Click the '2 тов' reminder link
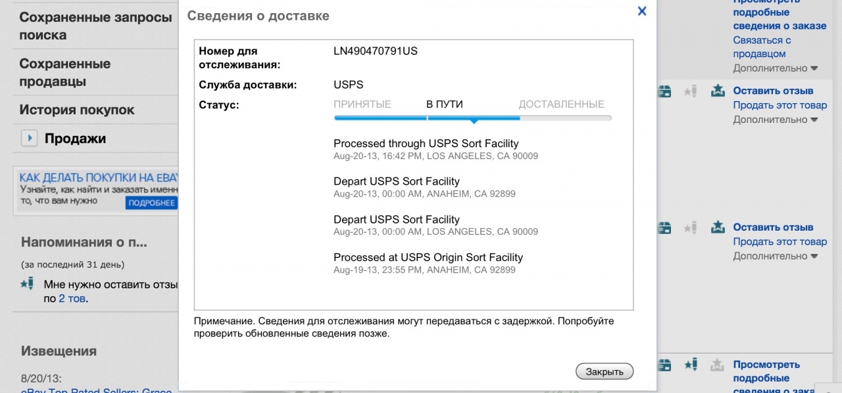842x393 pixels. 72,298
